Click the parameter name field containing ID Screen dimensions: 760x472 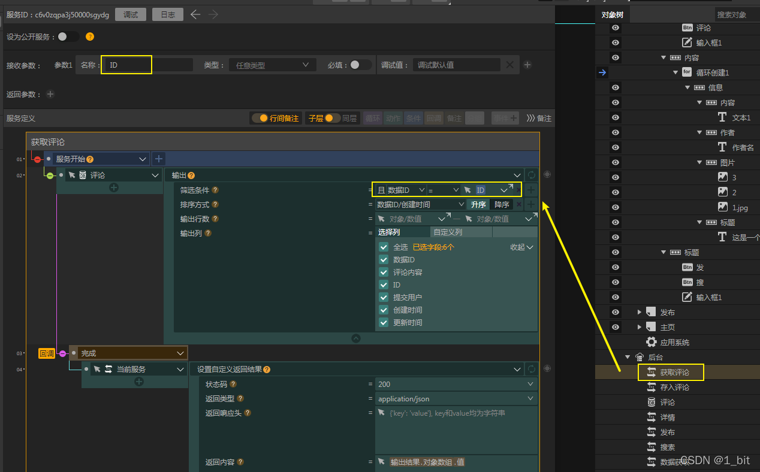pos(147,65)
